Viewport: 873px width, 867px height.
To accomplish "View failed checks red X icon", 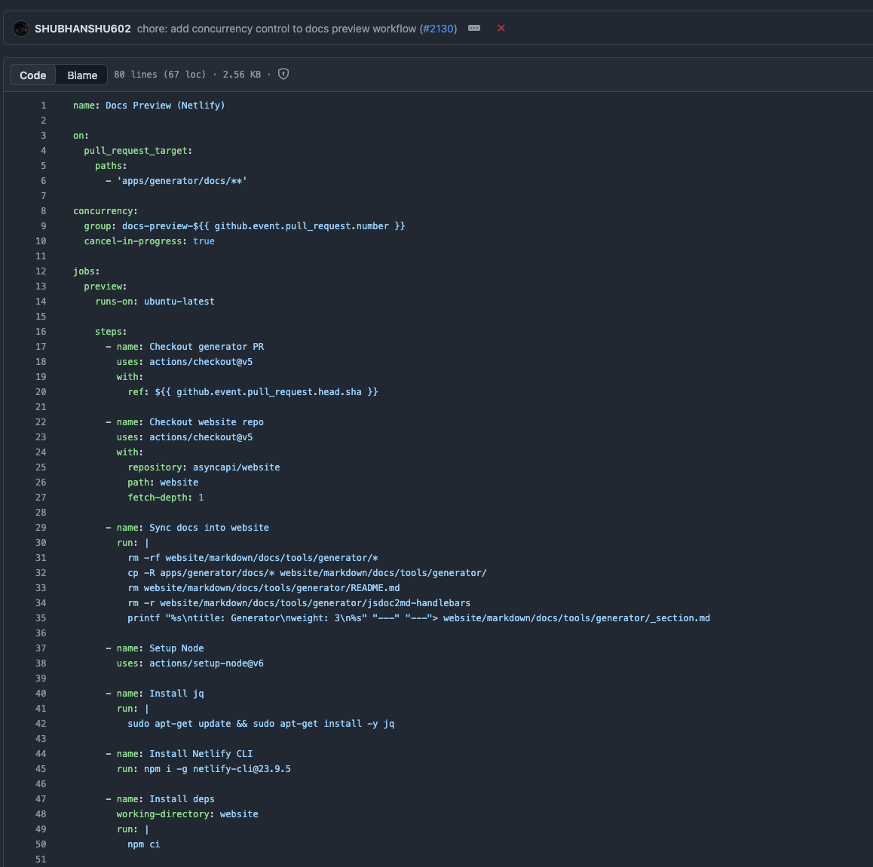I will click(x=501, y=29).
